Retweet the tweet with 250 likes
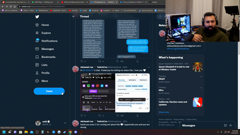This screenshot has width=240, height=135. coord(99,61)
